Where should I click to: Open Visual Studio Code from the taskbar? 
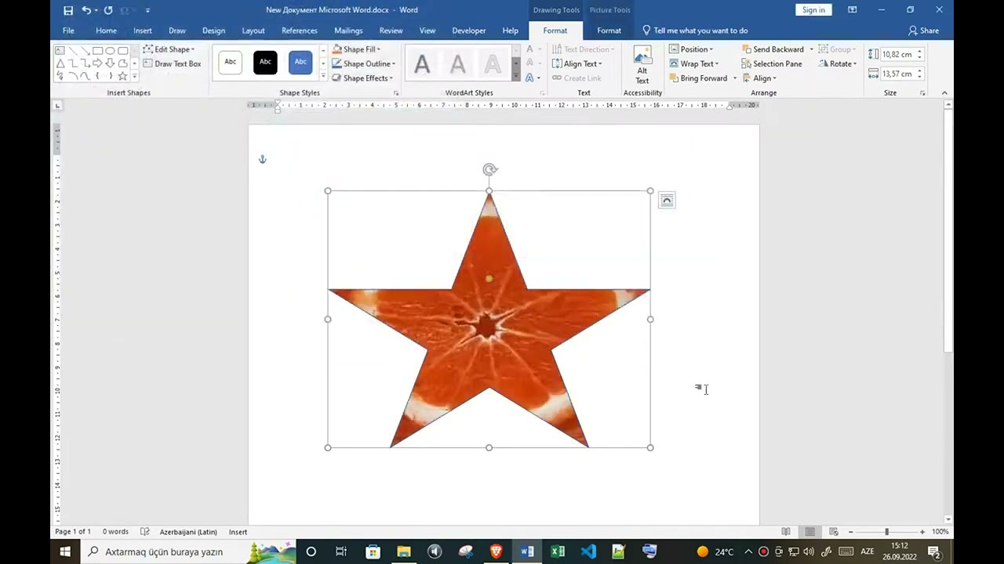(588, 551)
